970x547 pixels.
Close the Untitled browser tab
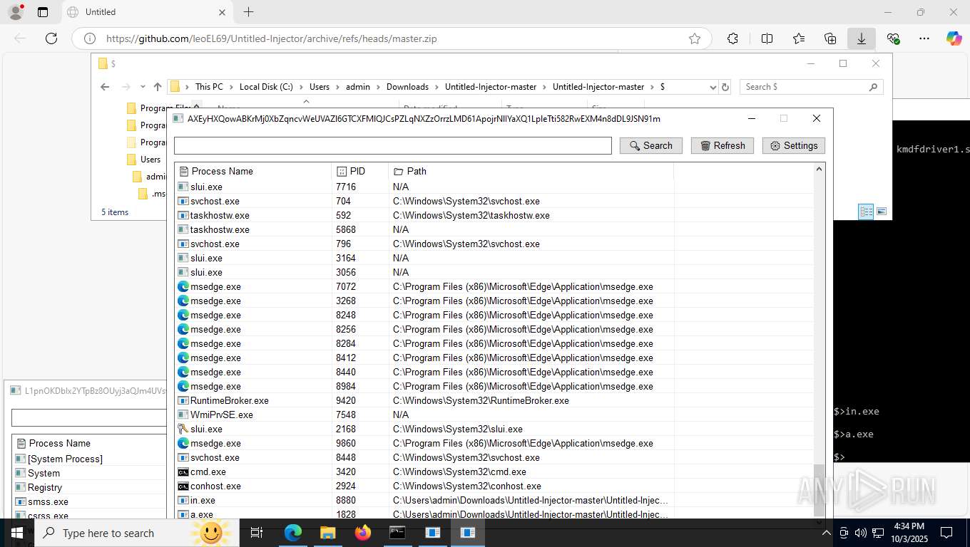point(222,12)
